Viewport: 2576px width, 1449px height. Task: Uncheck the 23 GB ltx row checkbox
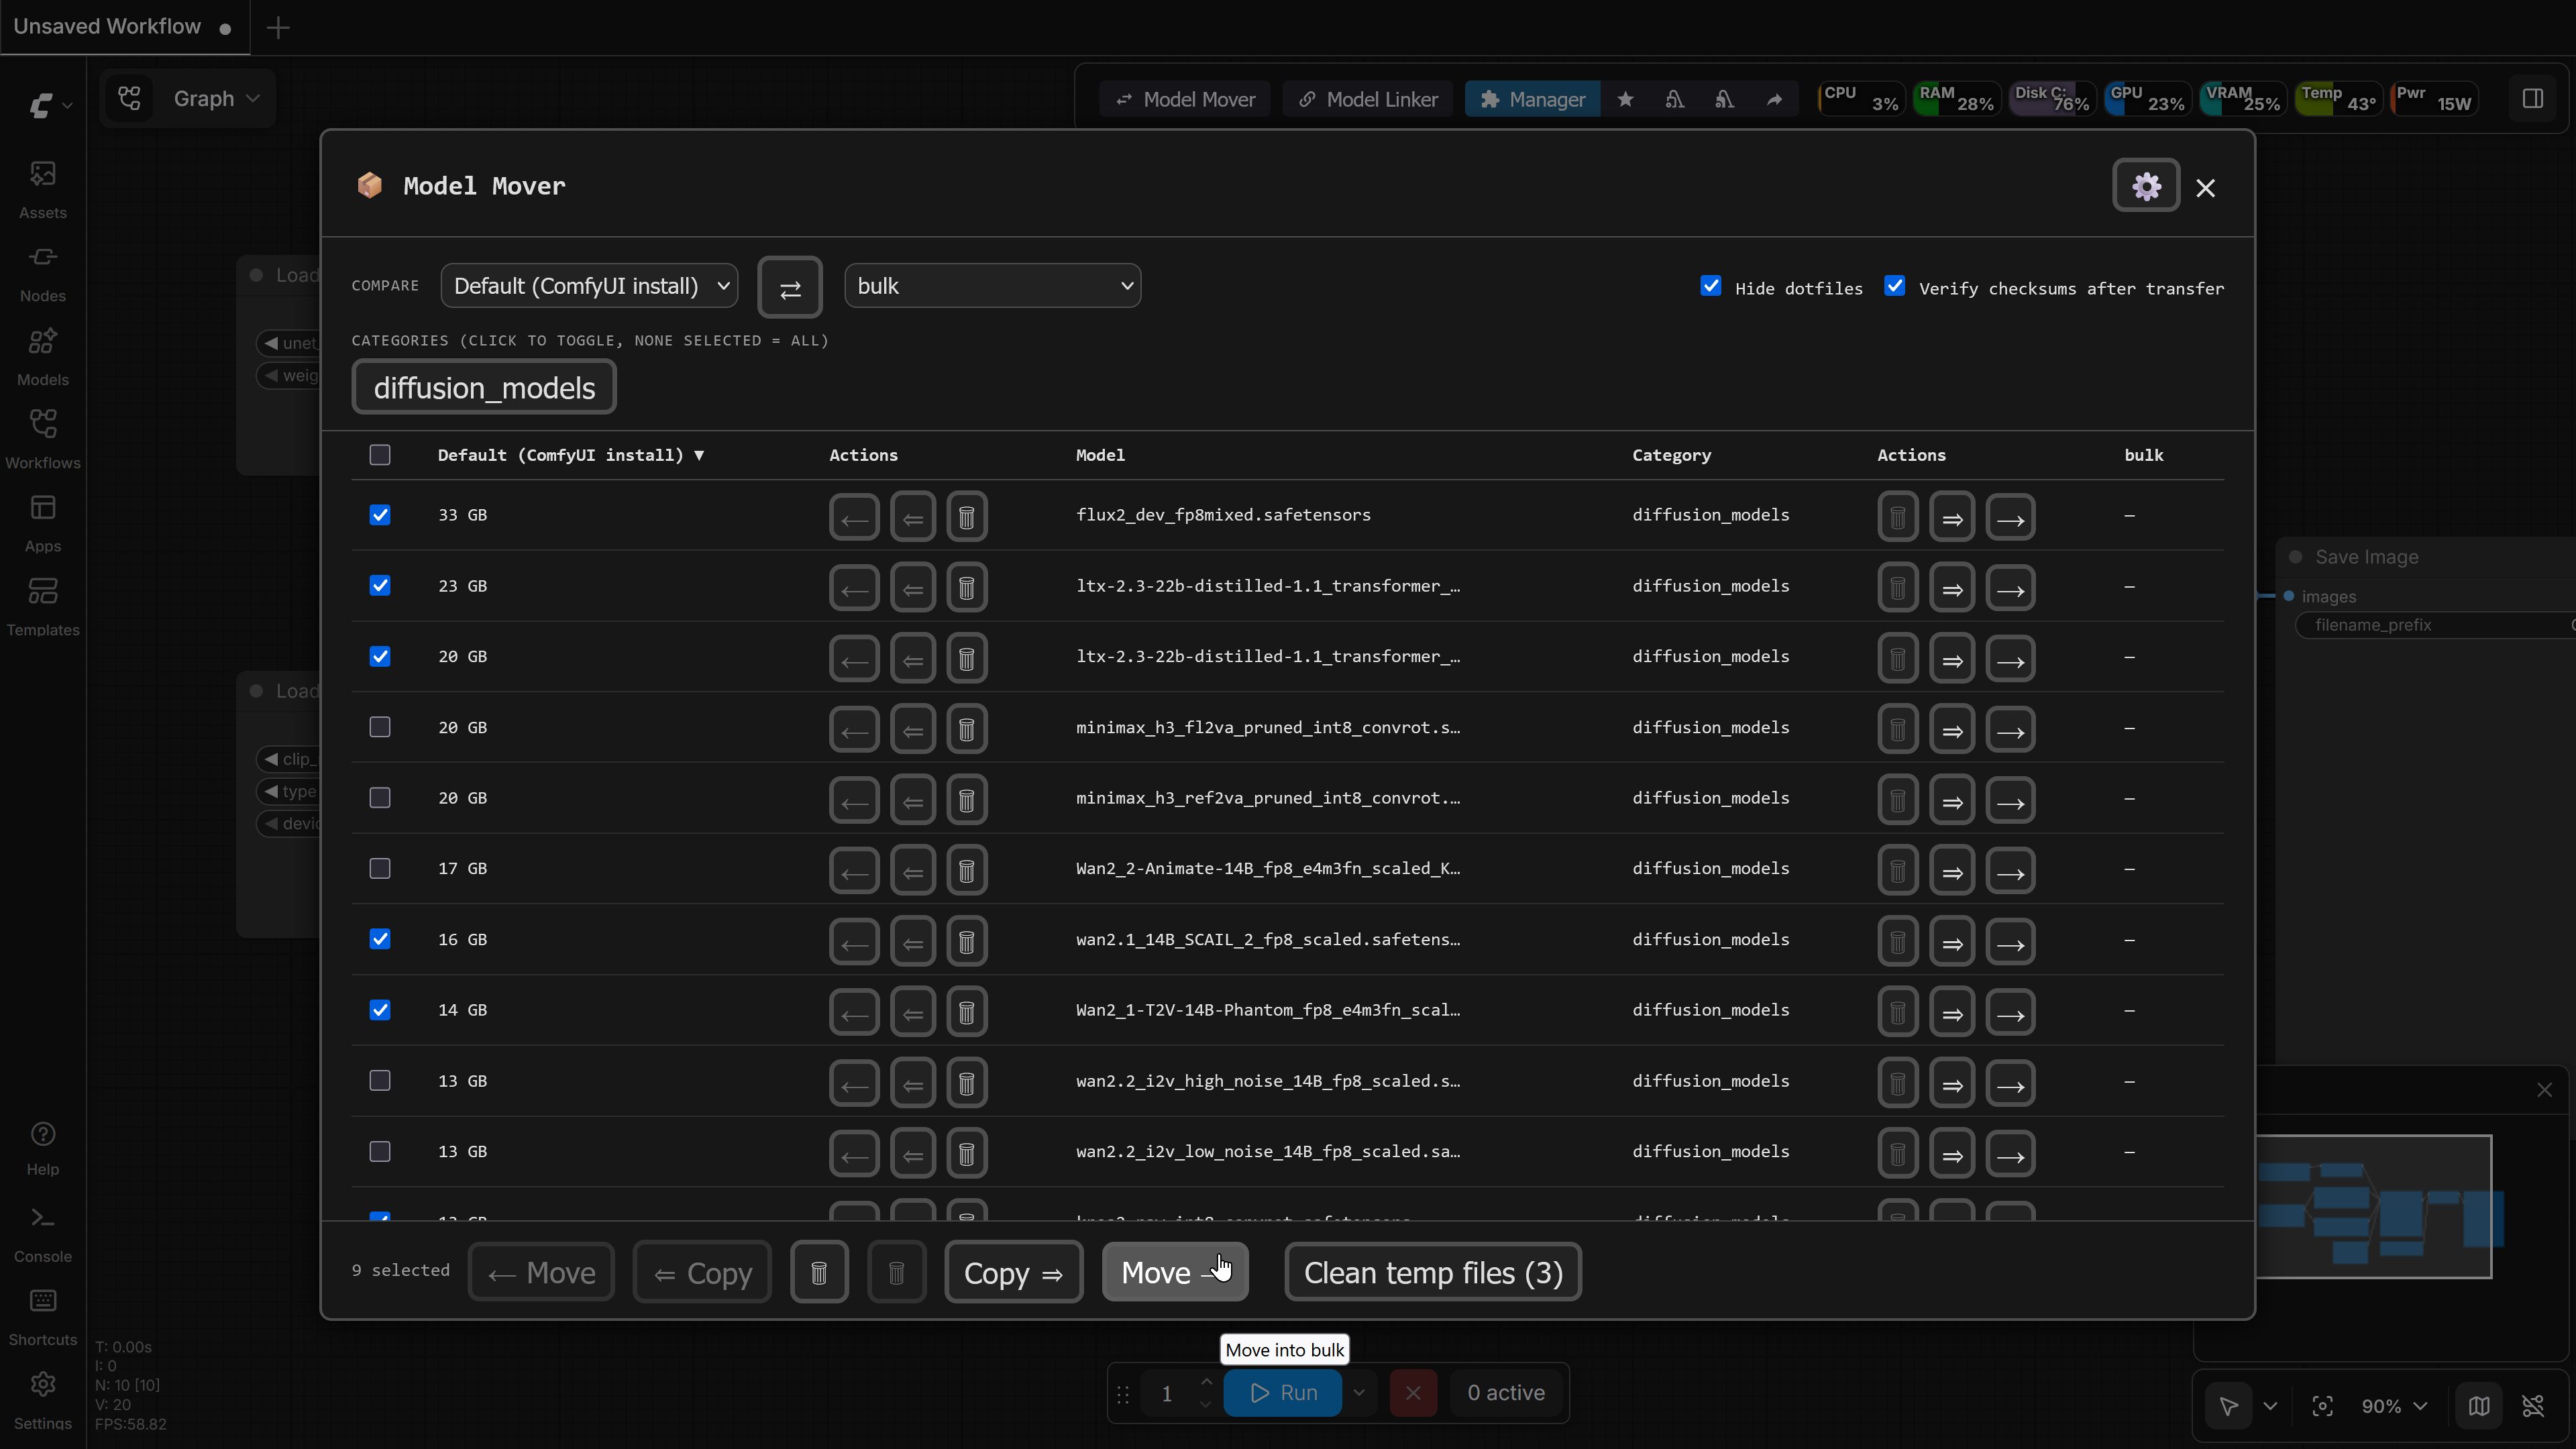[380, 586]
